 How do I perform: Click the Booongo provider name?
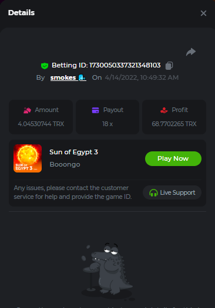pos(65,164)
